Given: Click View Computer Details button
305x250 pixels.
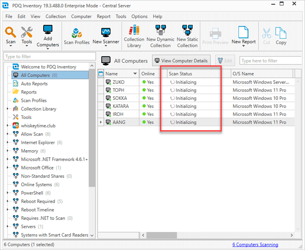Looking at the screenshot, I should click(181, 61).
